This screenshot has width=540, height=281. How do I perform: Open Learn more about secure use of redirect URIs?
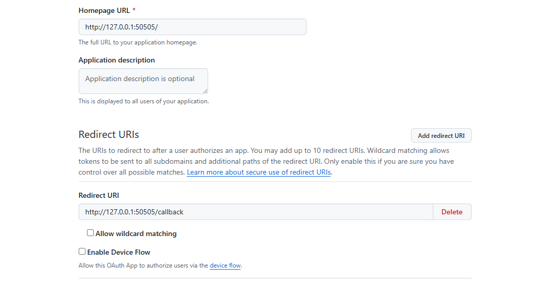(259, 172)
